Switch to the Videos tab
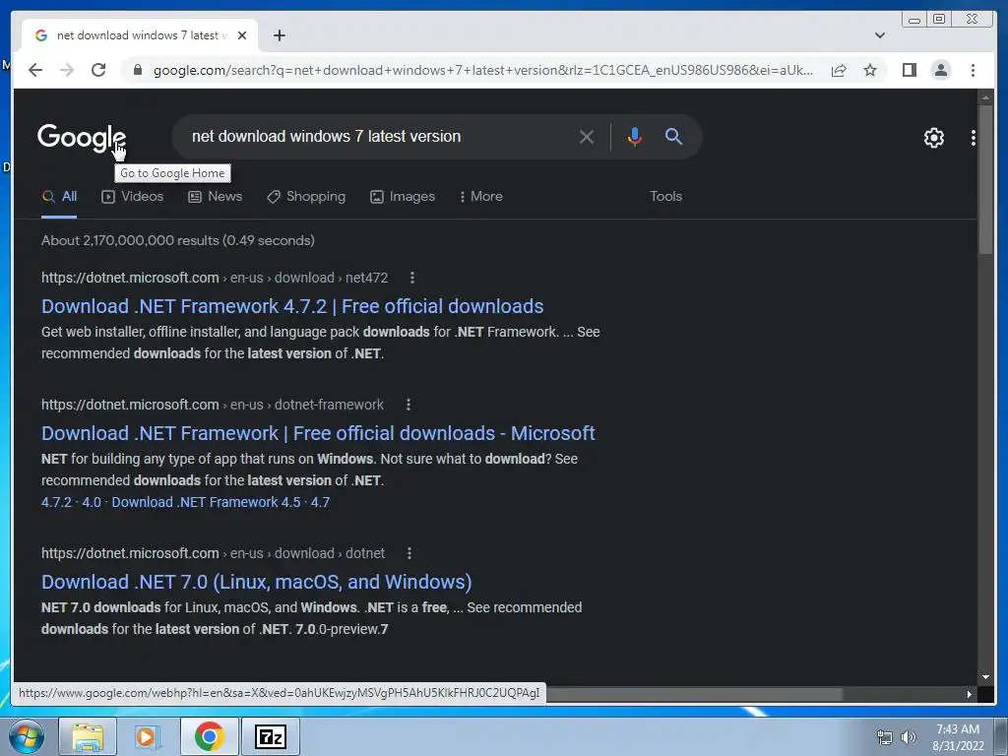1008x756 pixels. click(133, 197)
